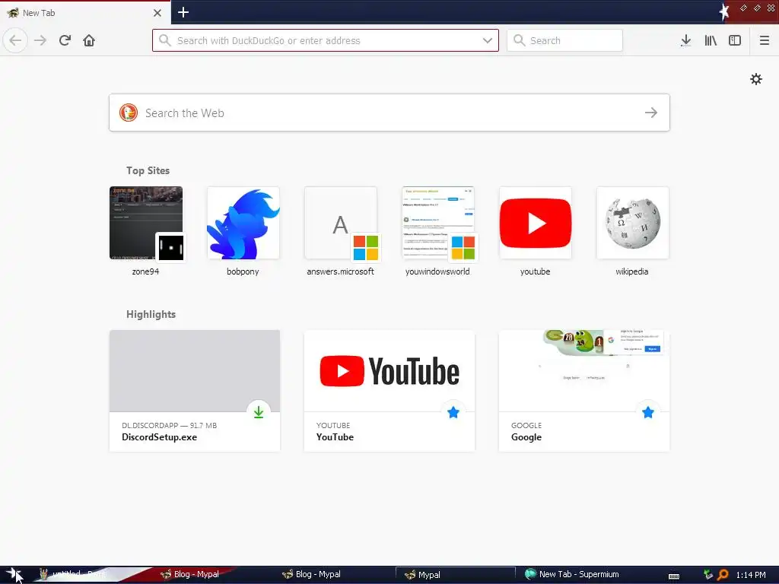This screenshot has height=584, width=779.
Task: Click the magnifier icon in address bar
Action: (164, 40)
